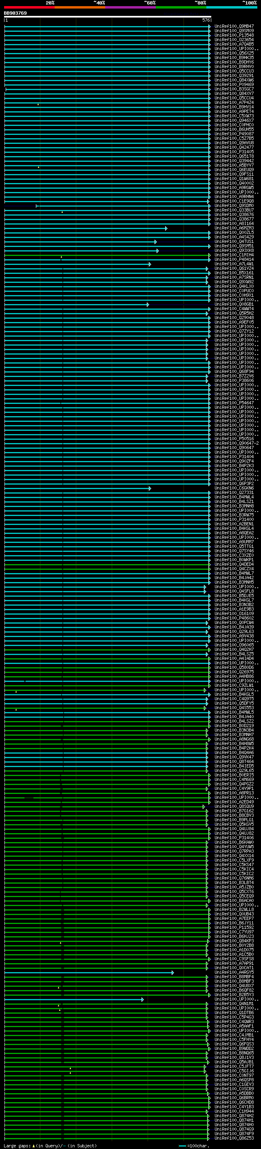Open hit UniRef100_P13548
261x1149 pixels.
point(234,35)
